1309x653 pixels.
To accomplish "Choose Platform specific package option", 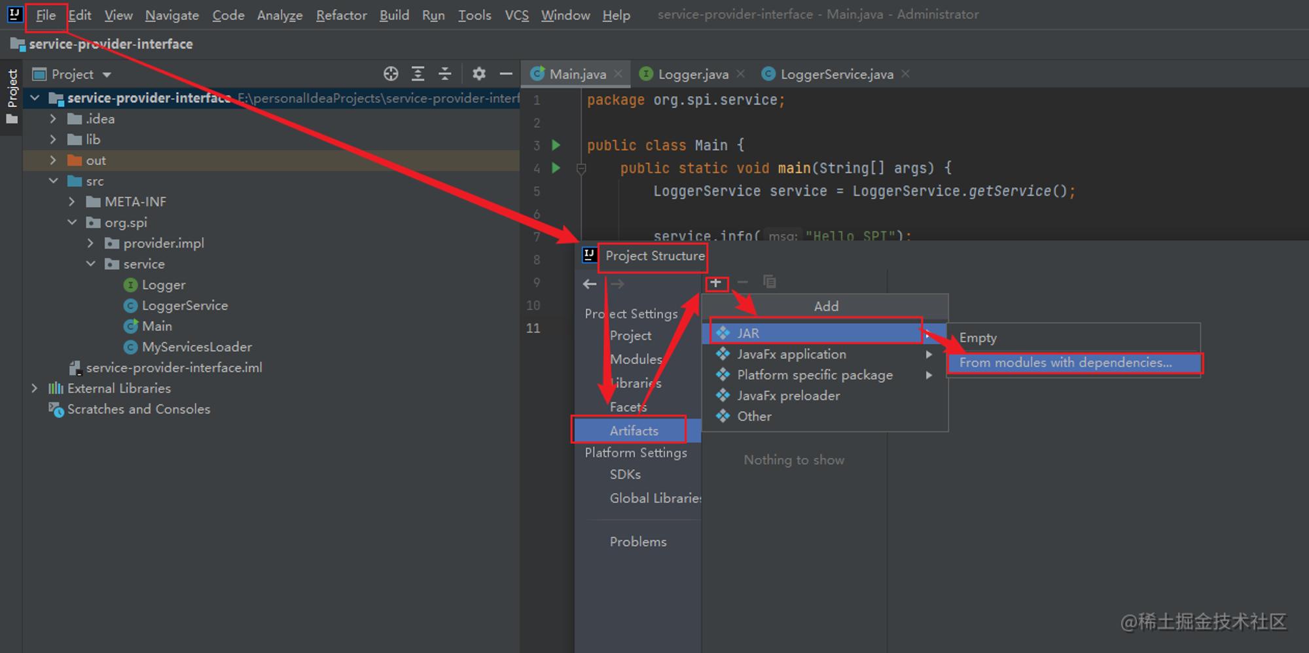I will [825, 375].
